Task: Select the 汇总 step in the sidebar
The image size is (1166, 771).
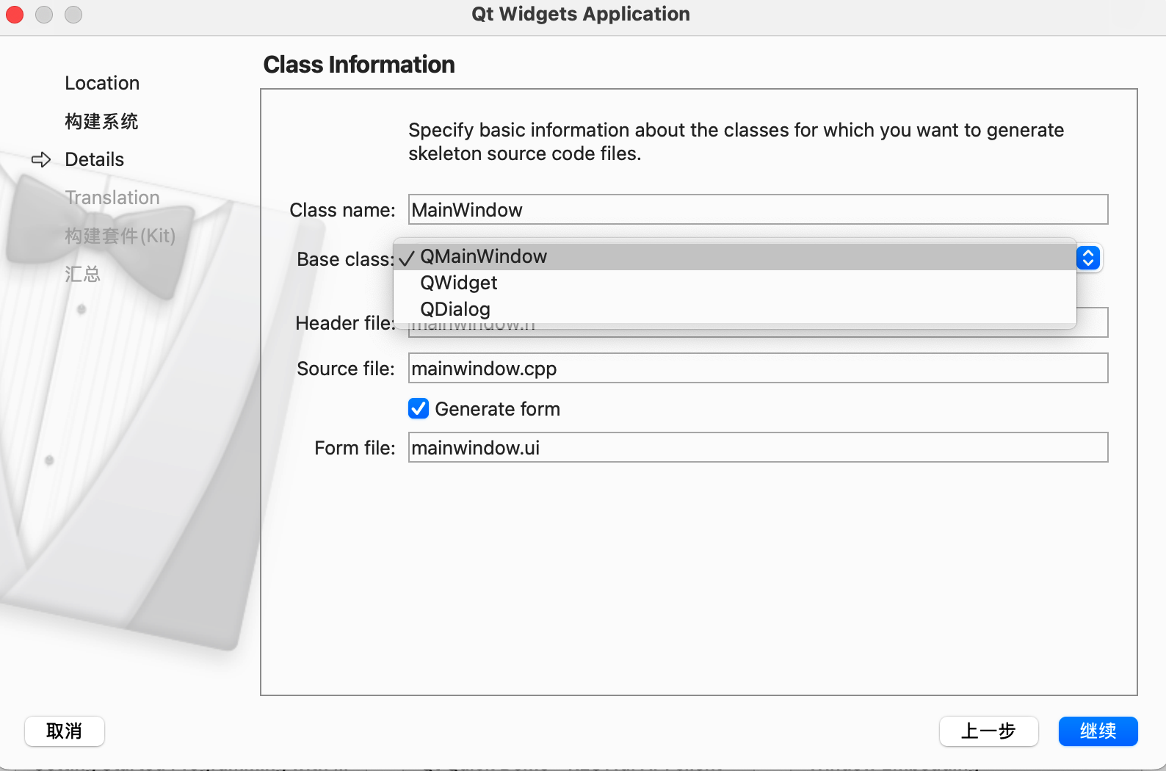Action: tap(82, 274)
